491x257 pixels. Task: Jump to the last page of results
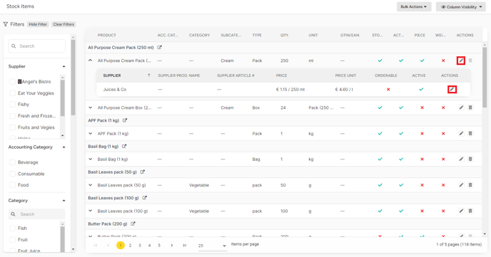pyautogui.click(x=184, y=246)
